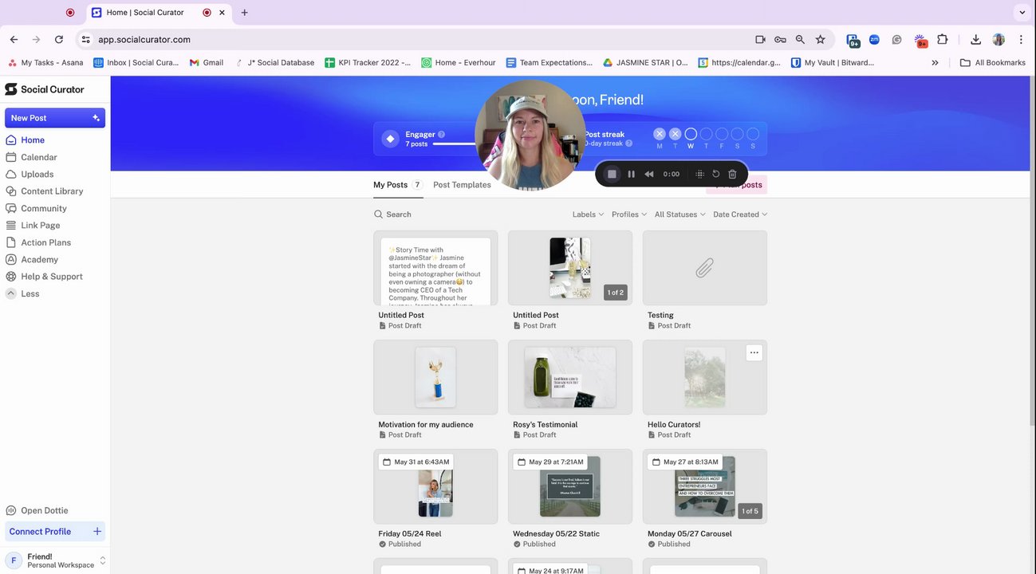Image resolution: width=1036 pixels, height=574 pixels.
Task: Open the Labels filter dropdown
Action: click(588, 214)
